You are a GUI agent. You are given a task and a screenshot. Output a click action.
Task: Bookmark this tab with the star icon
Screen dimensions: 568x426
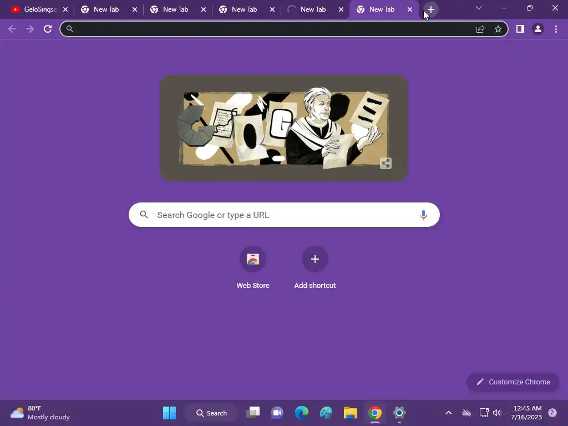[x=498, y=29]
